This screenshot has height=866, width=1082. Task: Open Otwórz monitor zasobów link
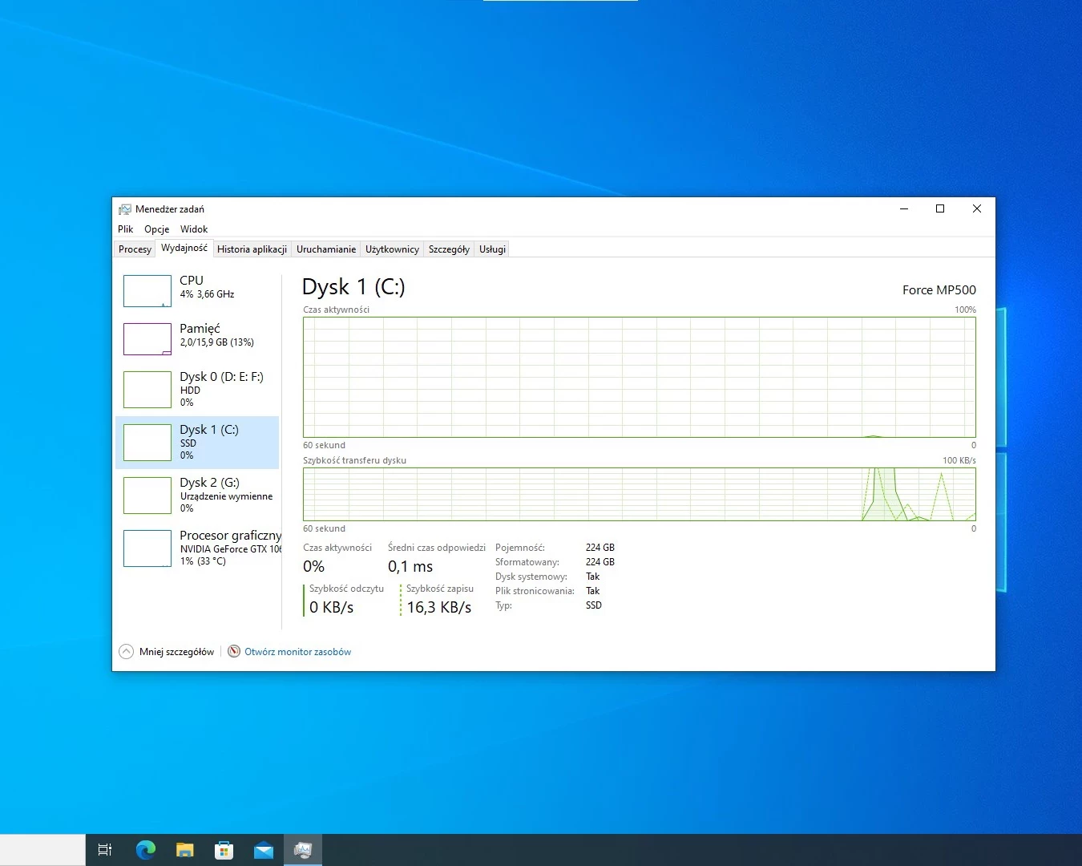click(297, 652)
